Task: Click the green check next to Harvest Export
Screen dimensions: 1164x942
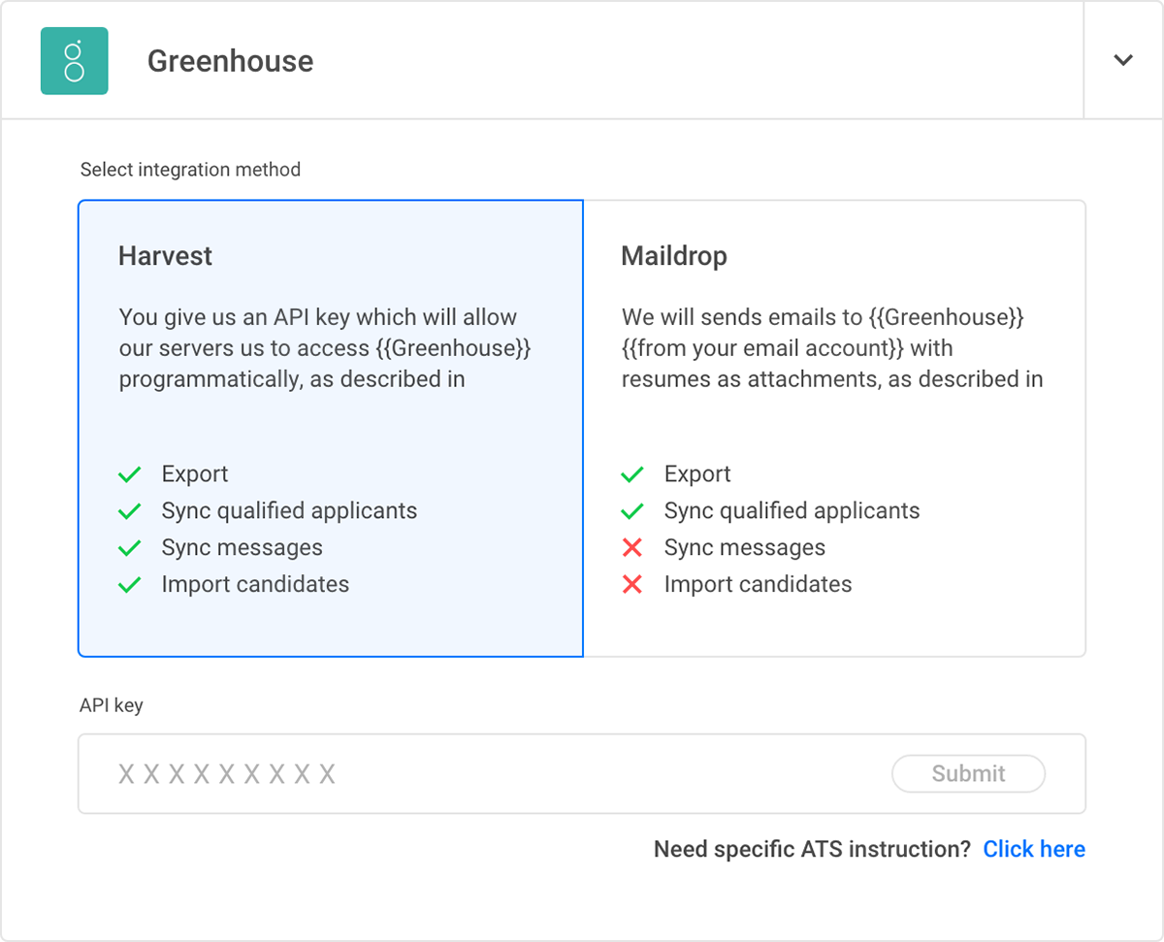Action: [x=130, y=474]
